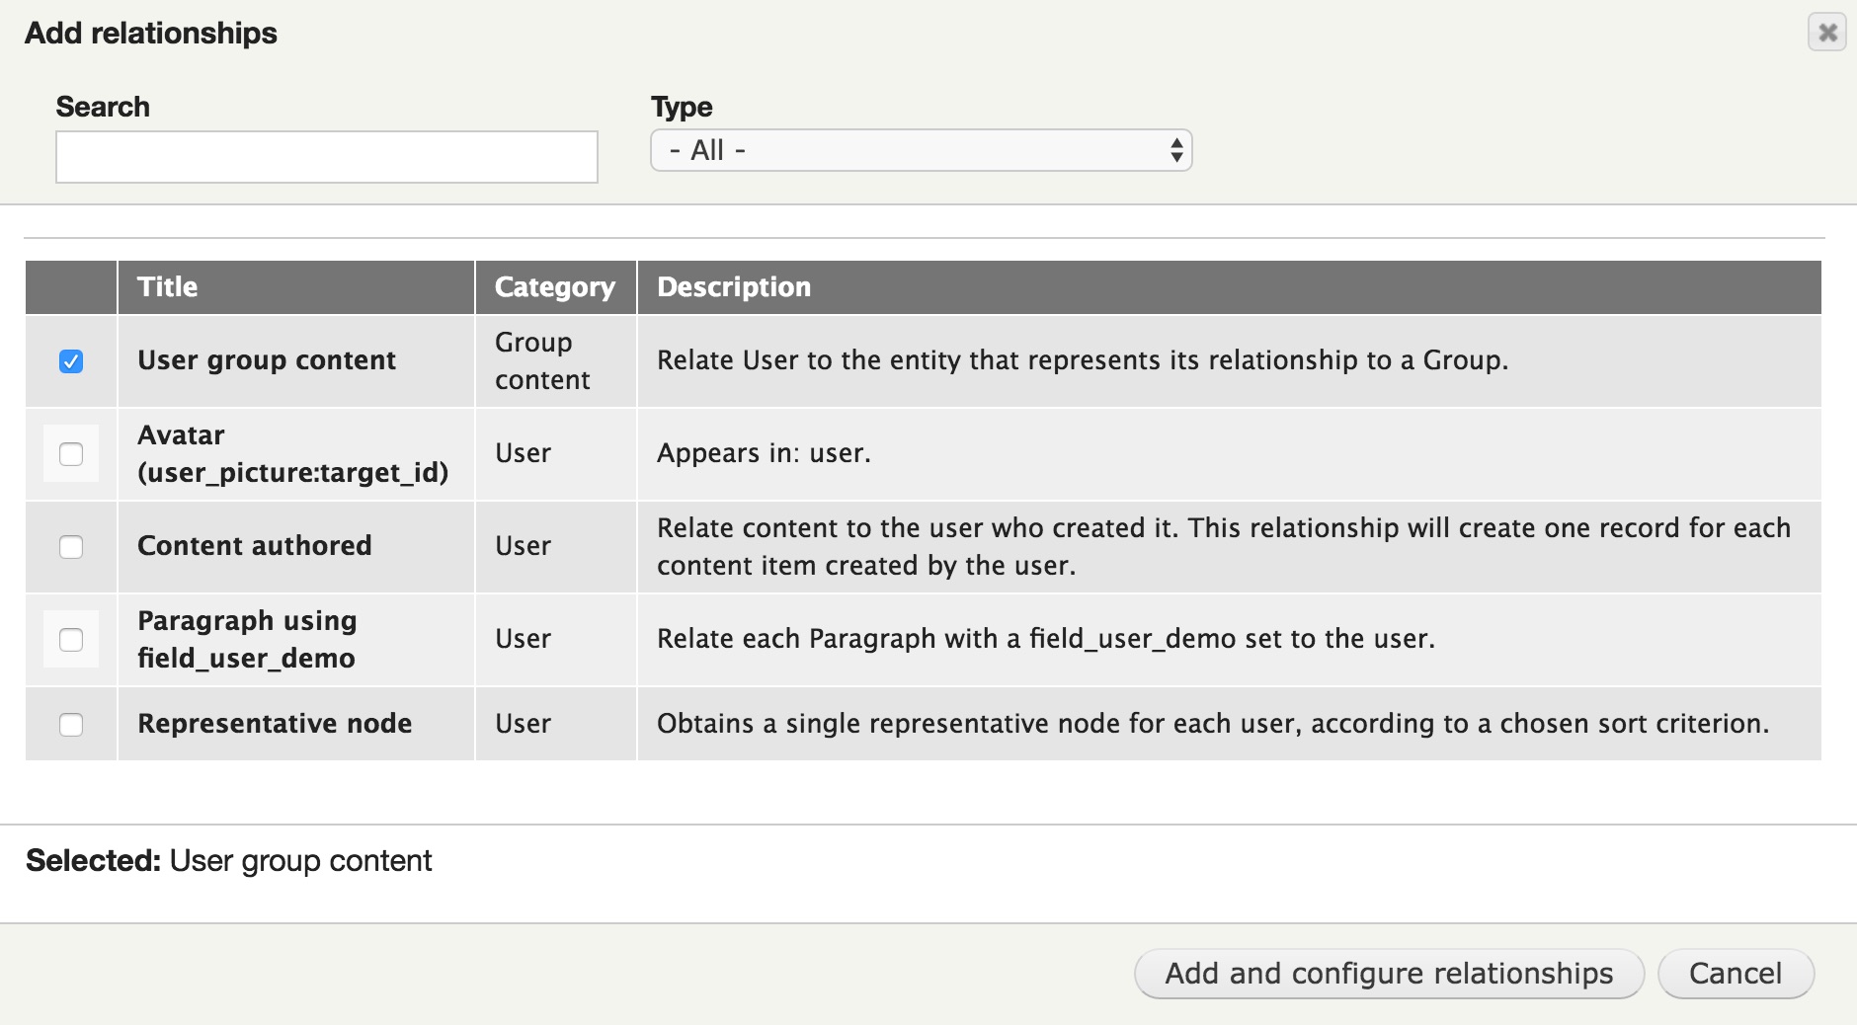Click into the Search text field

click(x=327, y=157)
